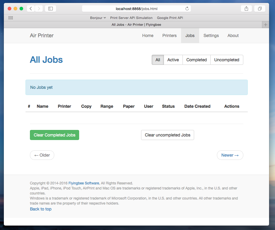Open Google Print API bookmark
The image size is (275, 230).
pyautogui.click(x=170, y=18)
